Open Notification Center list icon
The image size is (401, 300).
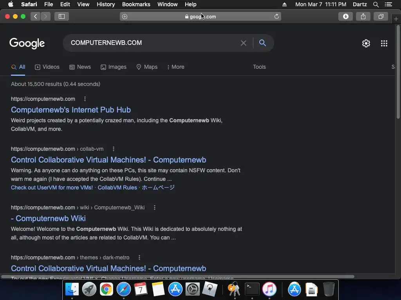pyautogui.click(x=388, y=4)
